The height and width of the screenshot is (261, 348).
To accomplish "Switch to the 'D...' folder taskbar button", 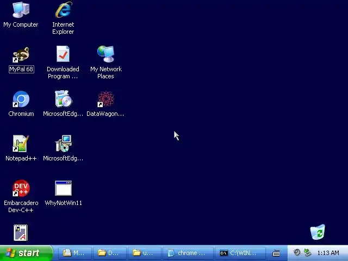I will click(110, 253).
